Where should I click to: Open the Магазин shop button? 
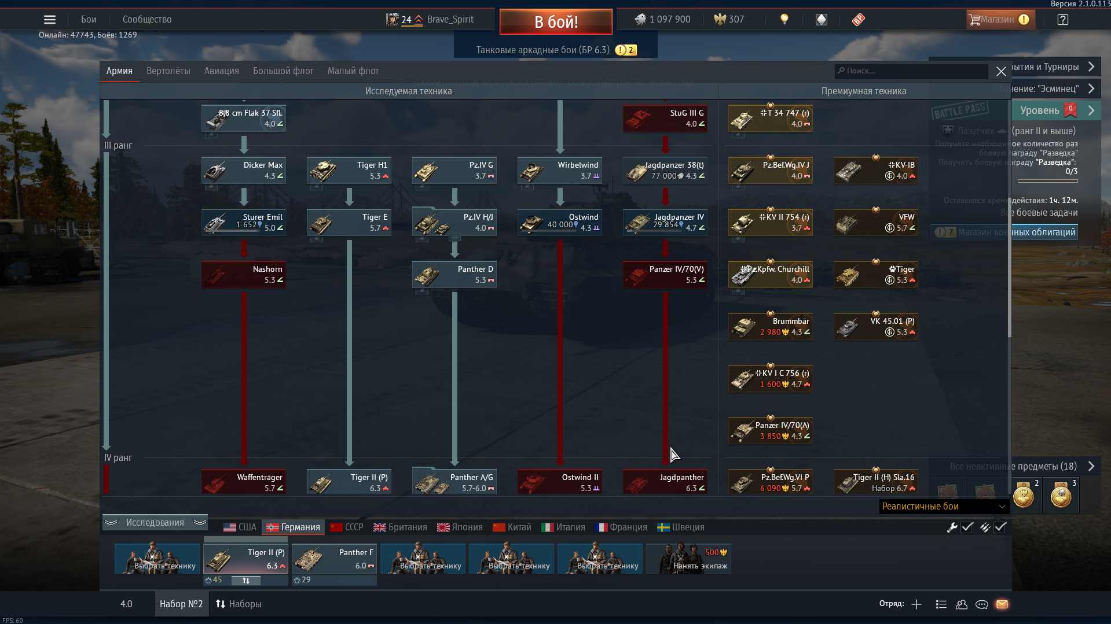coord(1000,20)
